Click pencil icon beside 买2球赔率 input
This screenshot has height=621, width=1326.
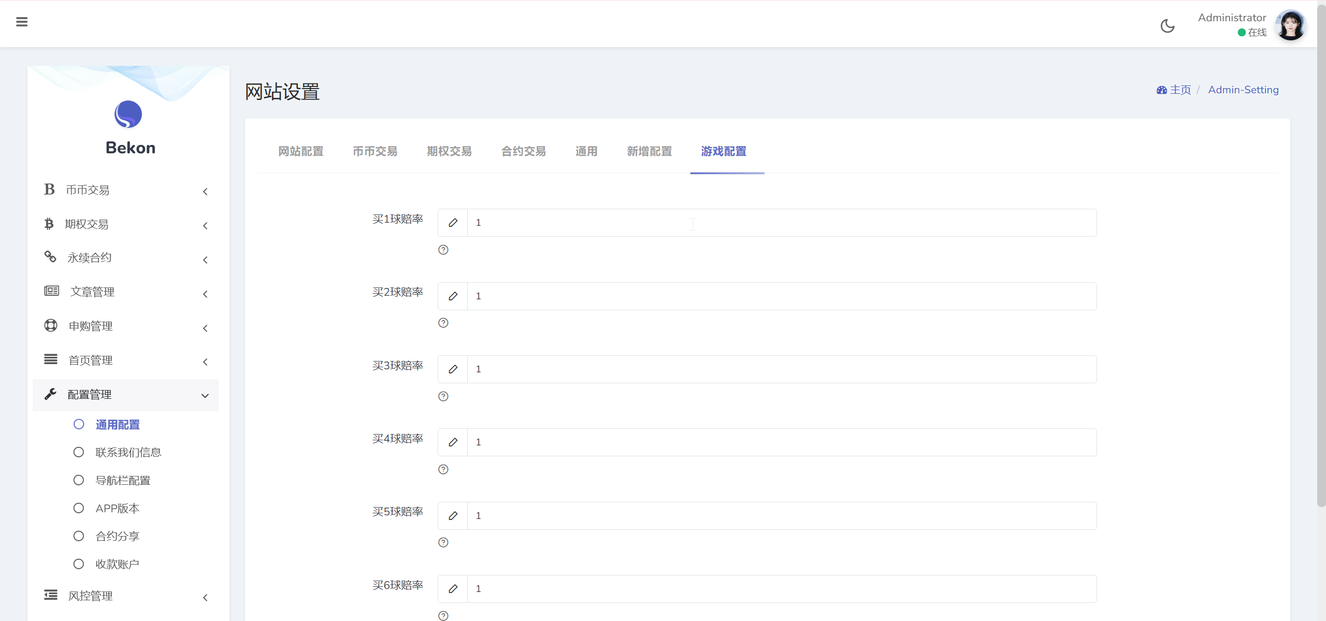point(453,296)
